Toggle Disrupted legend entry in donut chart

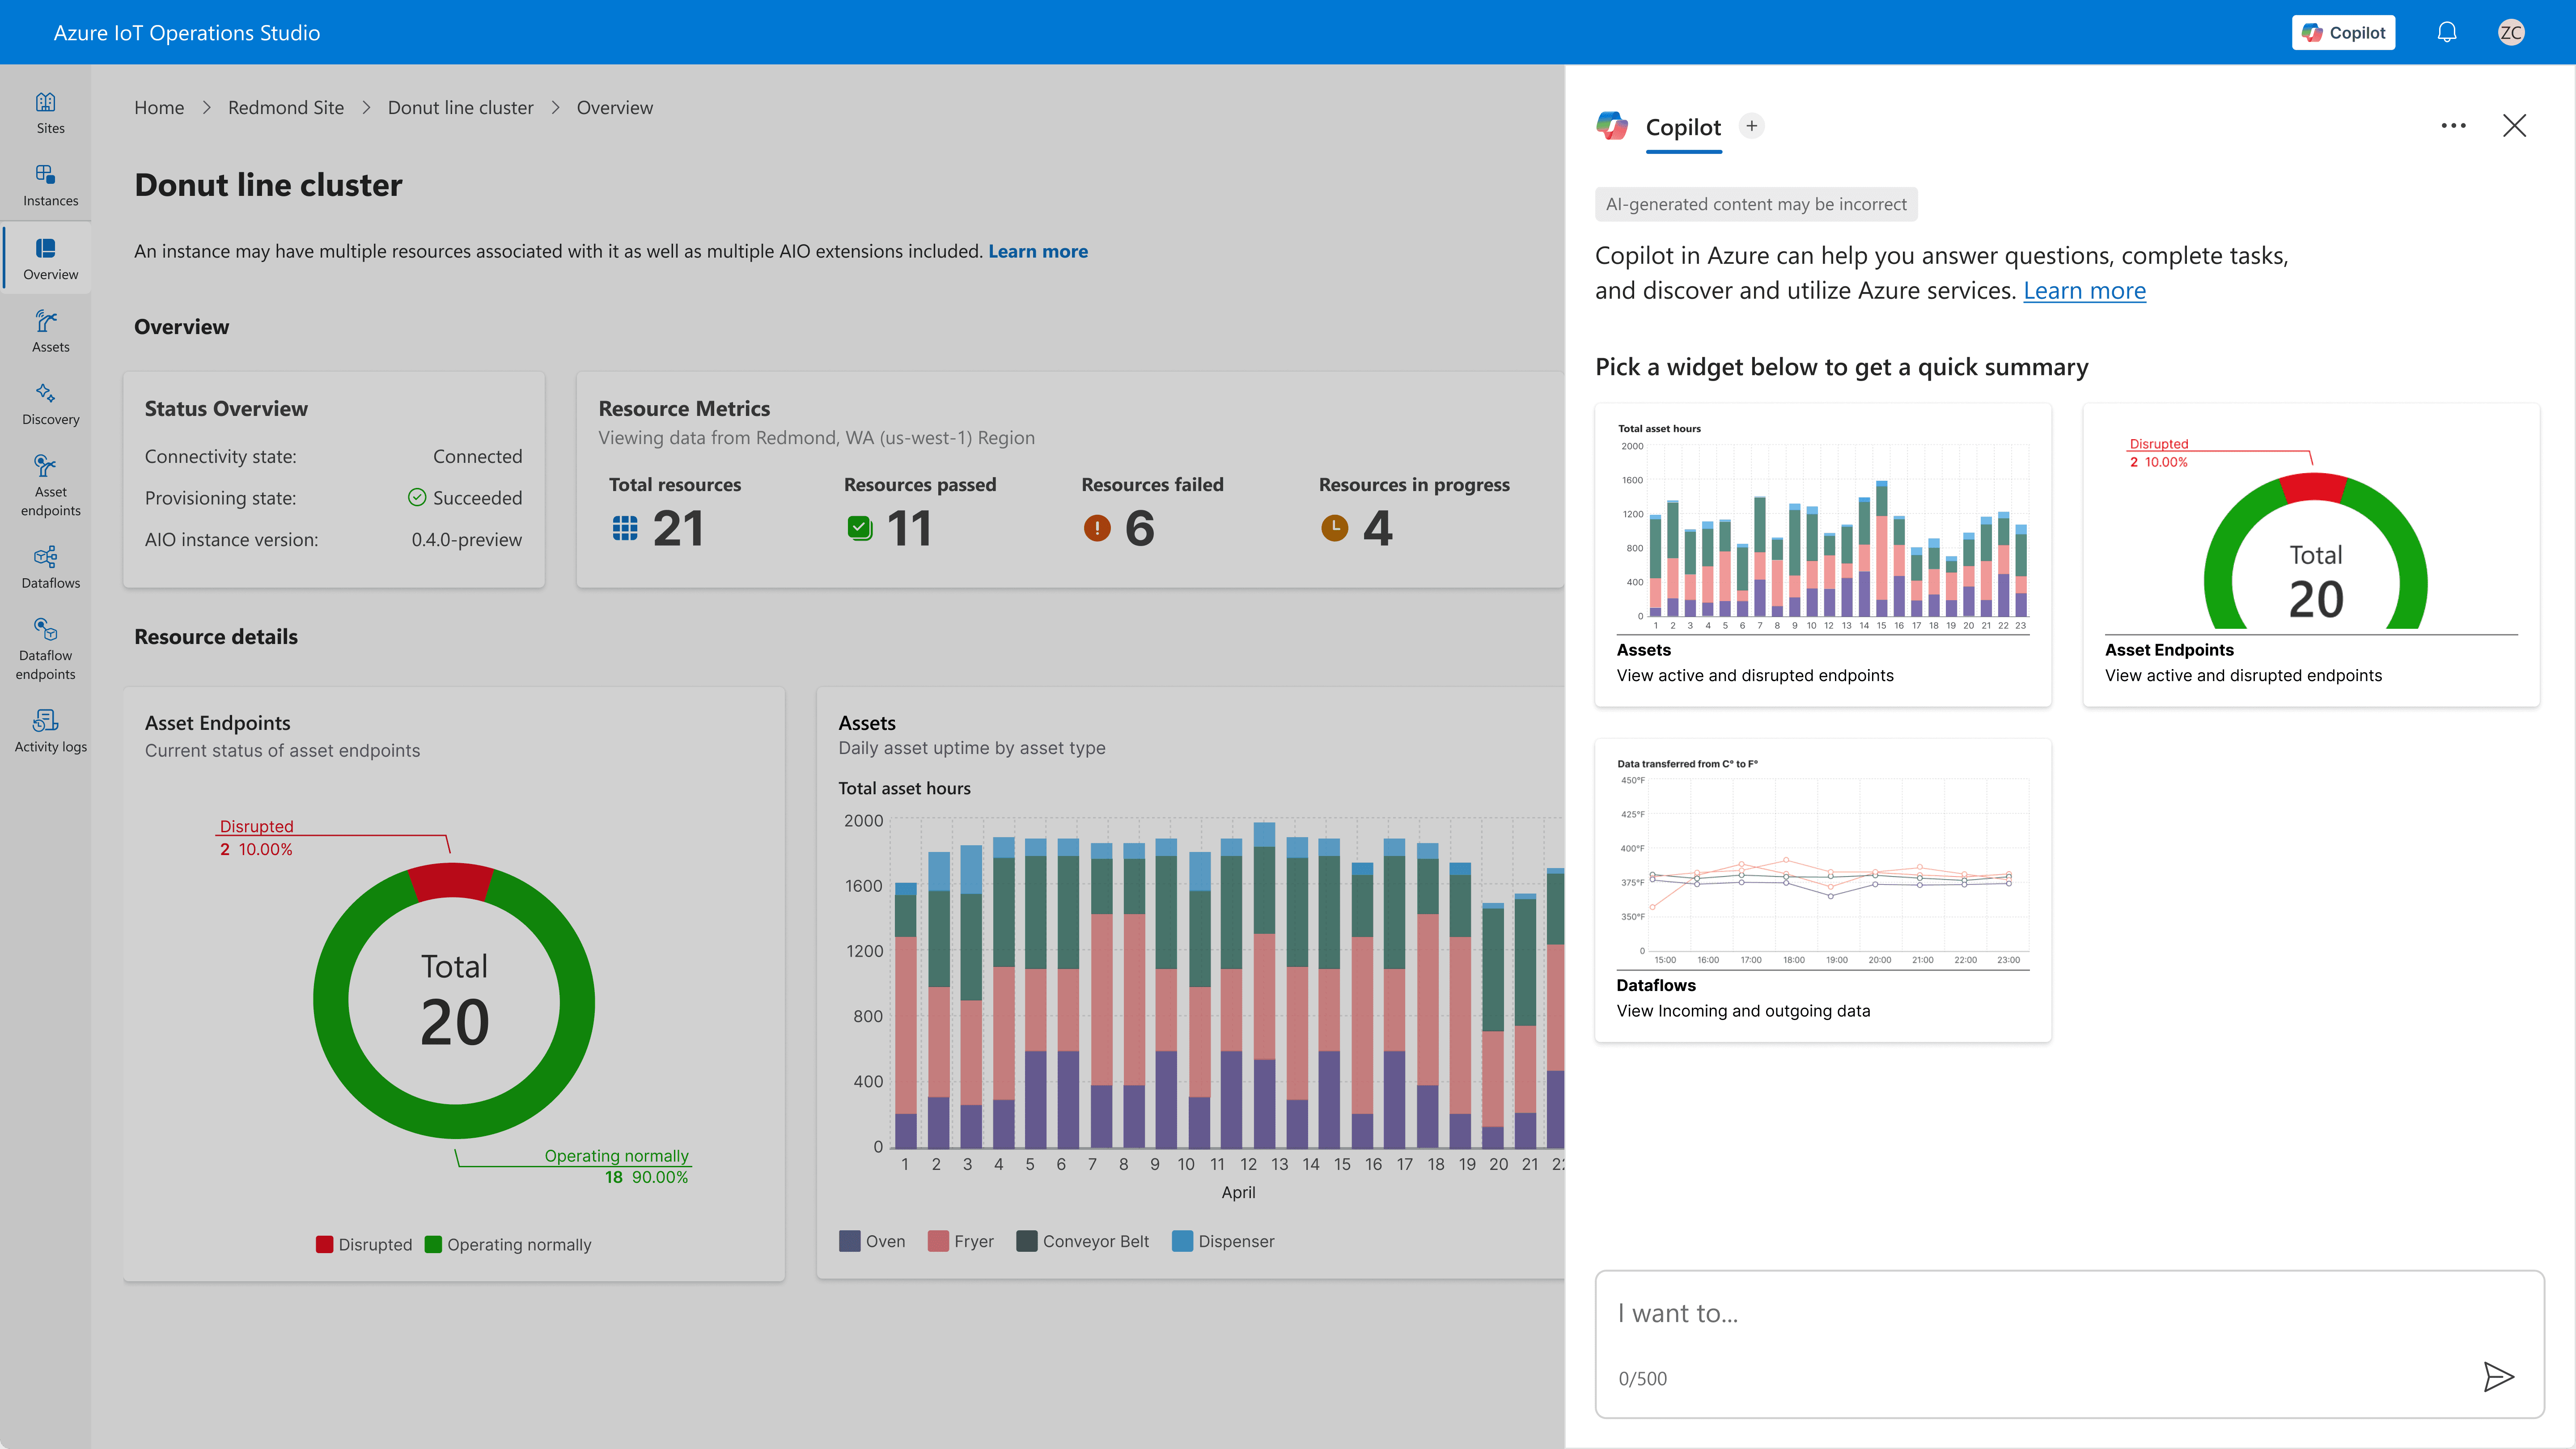[x=364, y=1244]
